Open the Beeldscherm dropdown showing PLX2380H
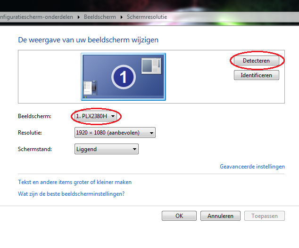This screenshot has width=299, height=248. pos(96,116)
